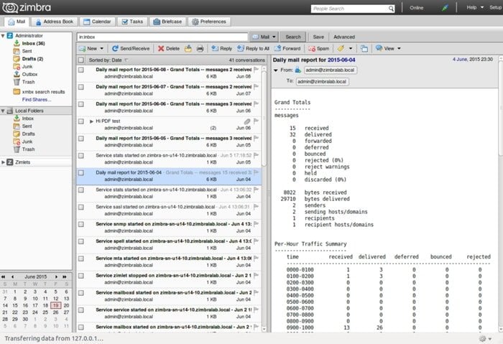Click the Find Shares link

pos(37,99)
